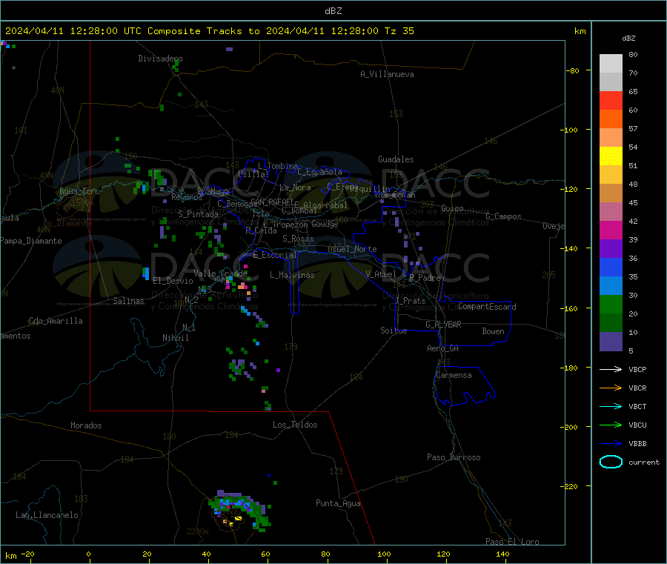Click the G_ALVEAR map label
Screen dimensions: 667x564
(443, 325)
